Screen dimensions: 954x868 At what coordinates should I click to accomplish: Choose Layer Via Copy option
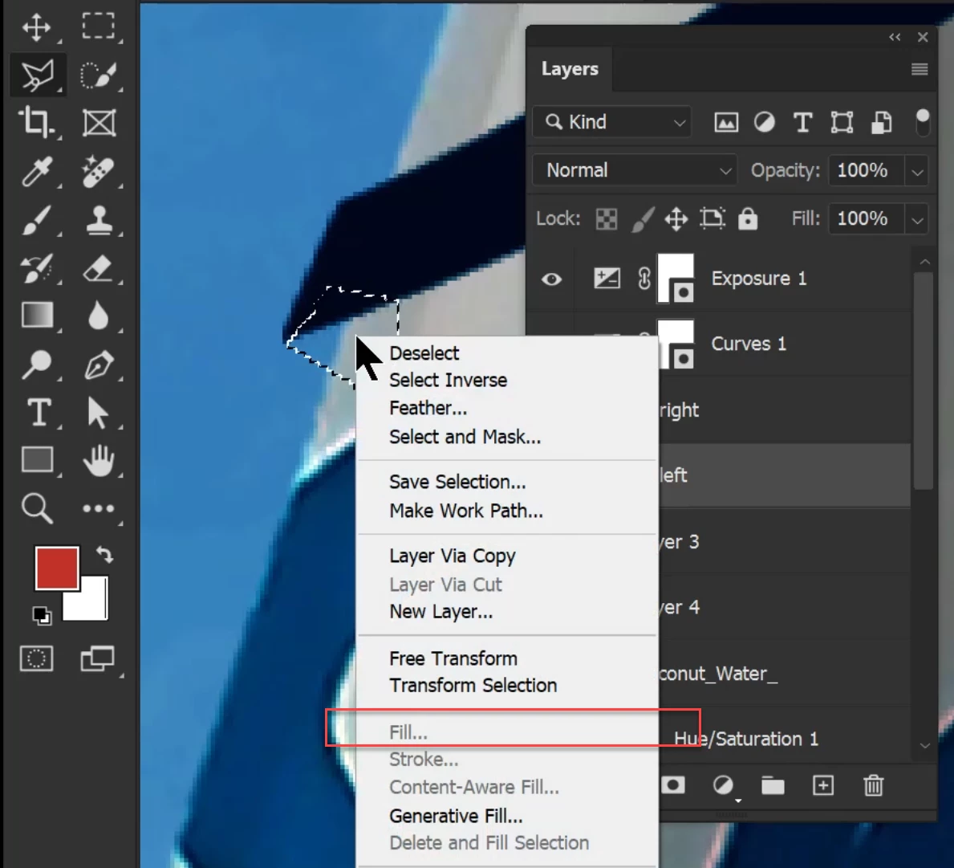pos(452,556)
